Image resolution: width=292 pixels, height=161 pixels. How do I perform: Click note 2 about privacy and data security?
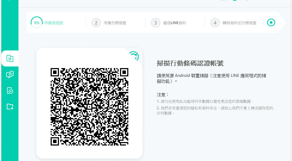(215, 110)
